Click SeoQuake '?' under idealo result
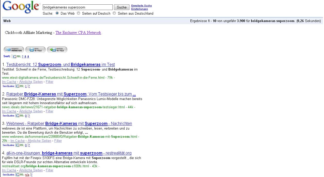 point(29,116)
